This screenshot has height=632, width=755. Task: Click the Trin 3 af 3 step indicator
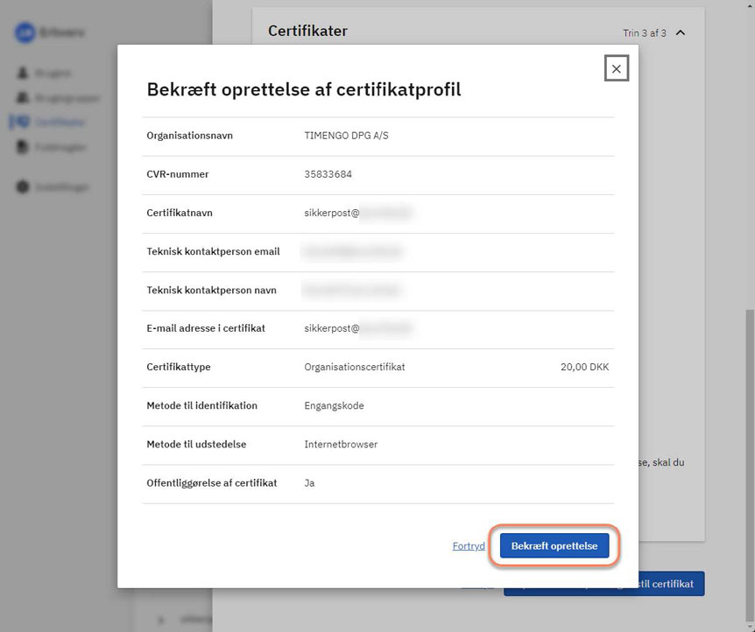645,33
